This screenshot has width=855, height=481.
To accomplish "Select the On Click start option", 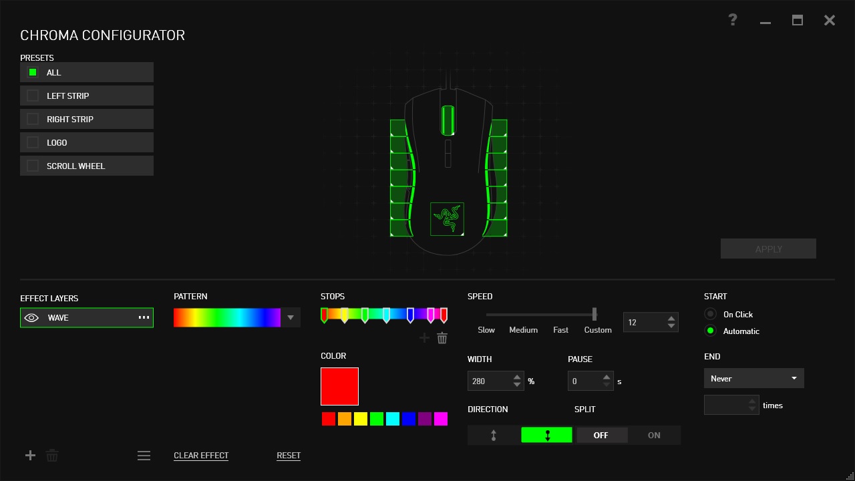I will [710, 314].
